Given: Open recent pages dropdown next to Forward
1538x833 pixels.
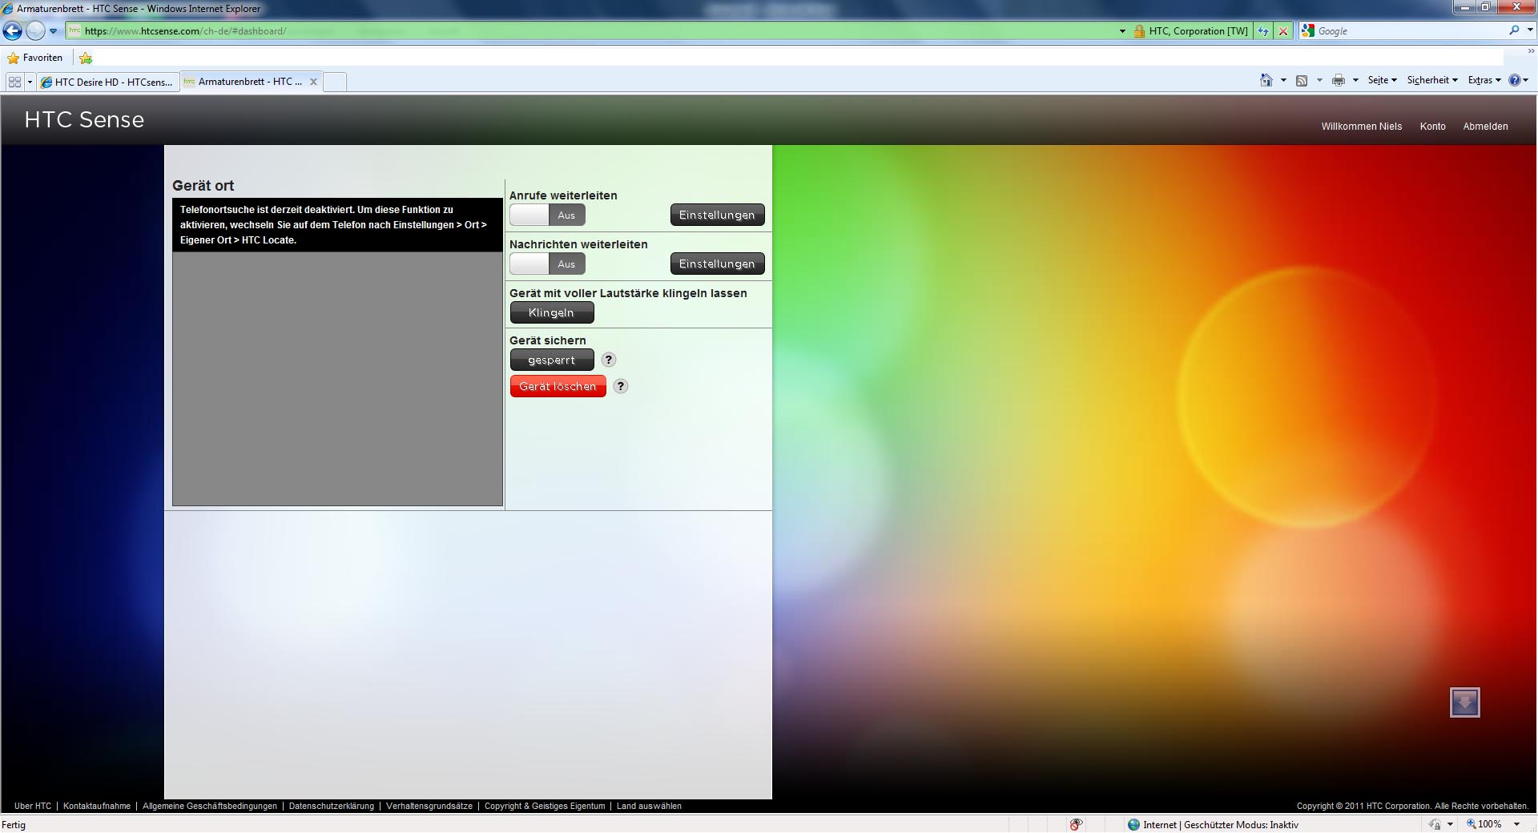Looking at the screenshot, I should tap(53, 31).
